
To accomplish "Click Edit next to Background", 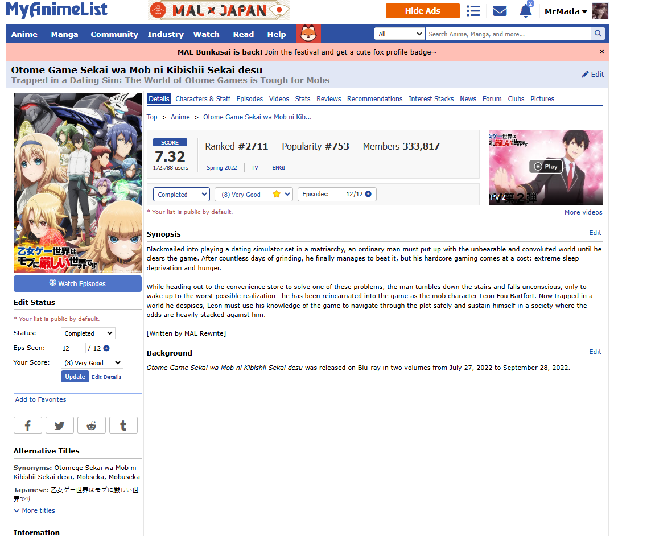I will point(595,352).
